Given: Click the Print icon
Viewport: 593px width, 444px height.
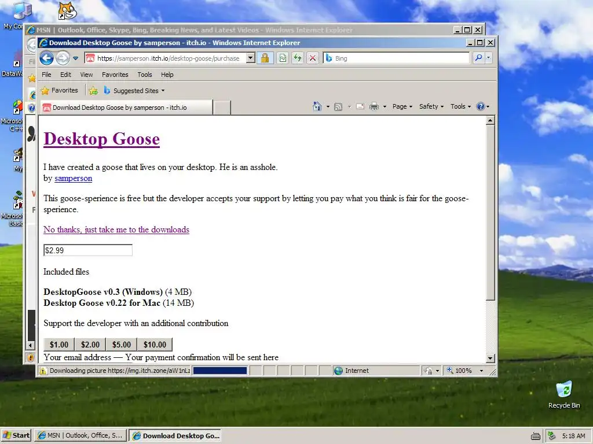Looking at the screenshot, I should [x=374, y=107].
